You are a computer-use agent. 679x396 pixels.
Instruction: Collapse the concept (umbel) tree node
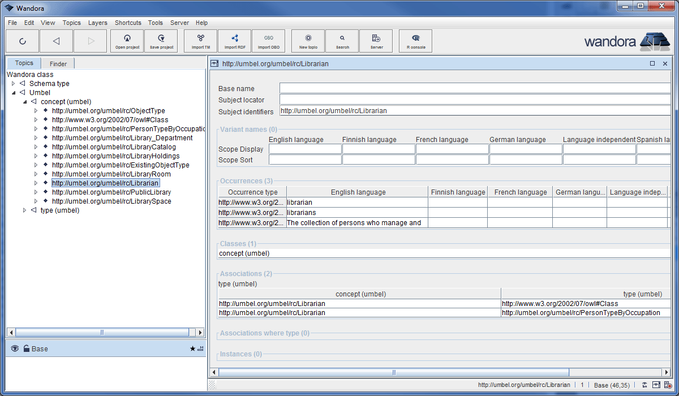[x=24, y=101]
